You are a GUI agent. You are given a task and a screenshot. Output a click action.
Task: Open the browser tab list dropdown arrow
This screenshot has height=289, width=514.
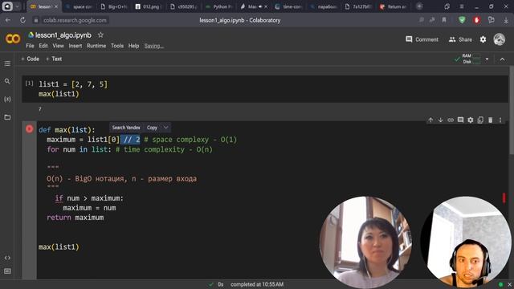(x=18, y=6)
